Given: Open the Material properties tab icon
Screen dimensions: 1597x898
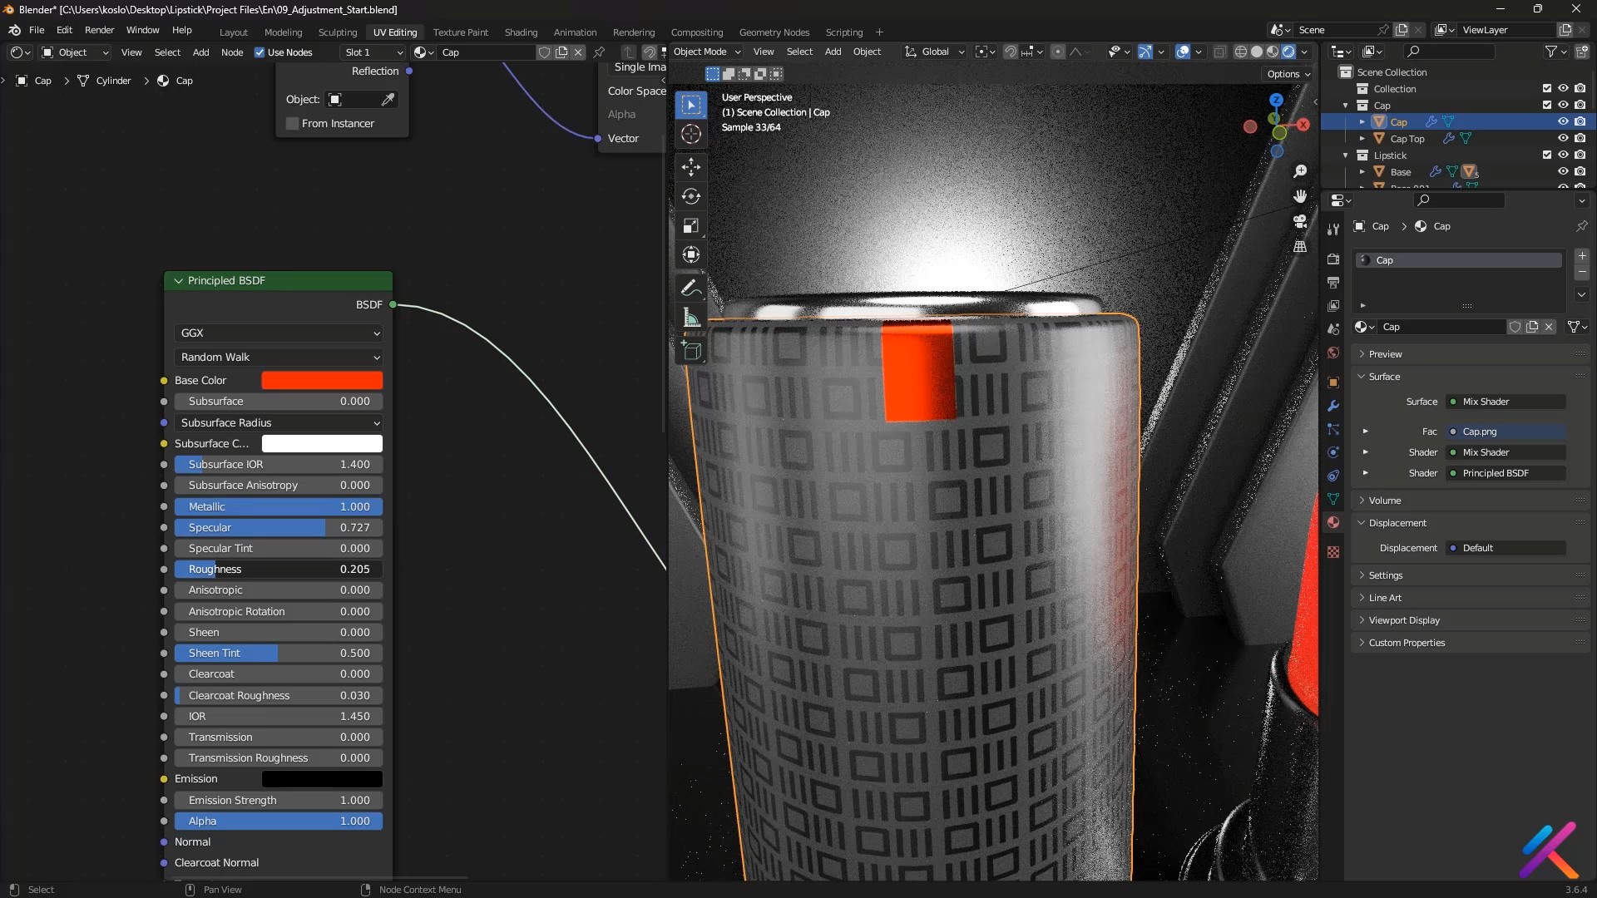Looking at the screenshot, I should coord(1333,522).
